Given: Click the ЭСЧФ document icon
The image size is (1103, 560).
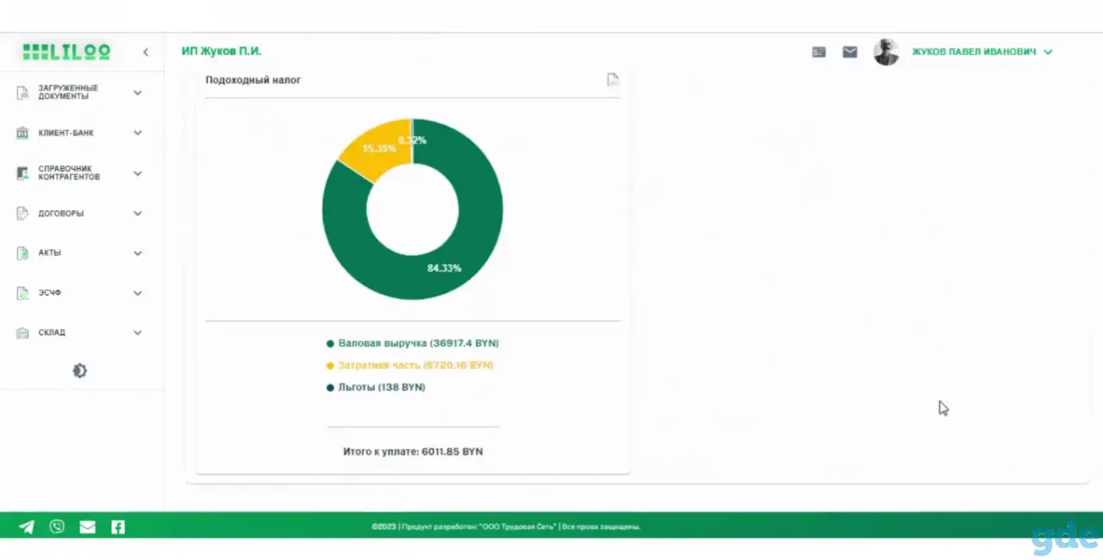Looking at the screenshot, I should [x=22, y=293].
